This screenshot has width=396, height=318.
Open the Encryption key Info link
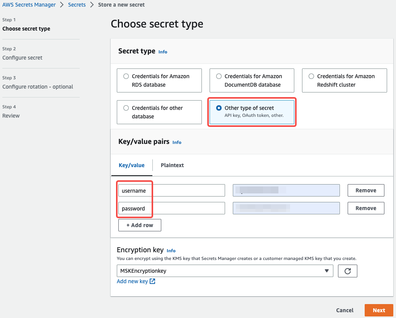tap(171, 251)
